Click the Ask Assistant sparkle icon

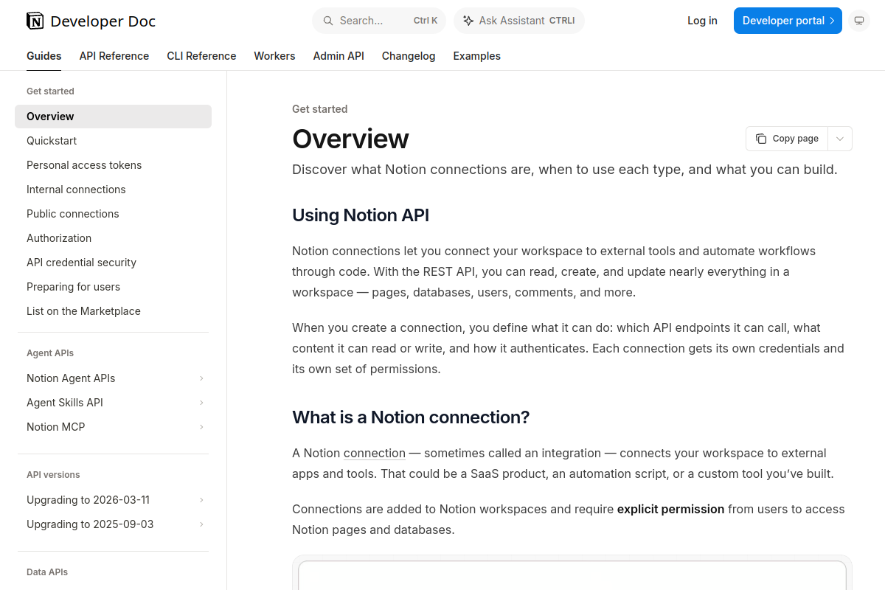[468, 21]
